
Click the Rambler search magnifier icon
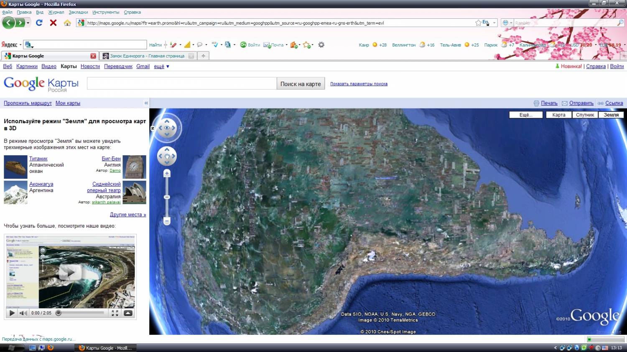tap(620, 23)
